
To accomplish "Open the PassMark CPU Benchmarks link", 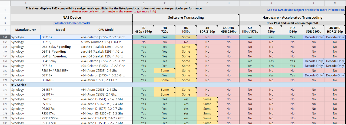I will [x=72, y=23].
